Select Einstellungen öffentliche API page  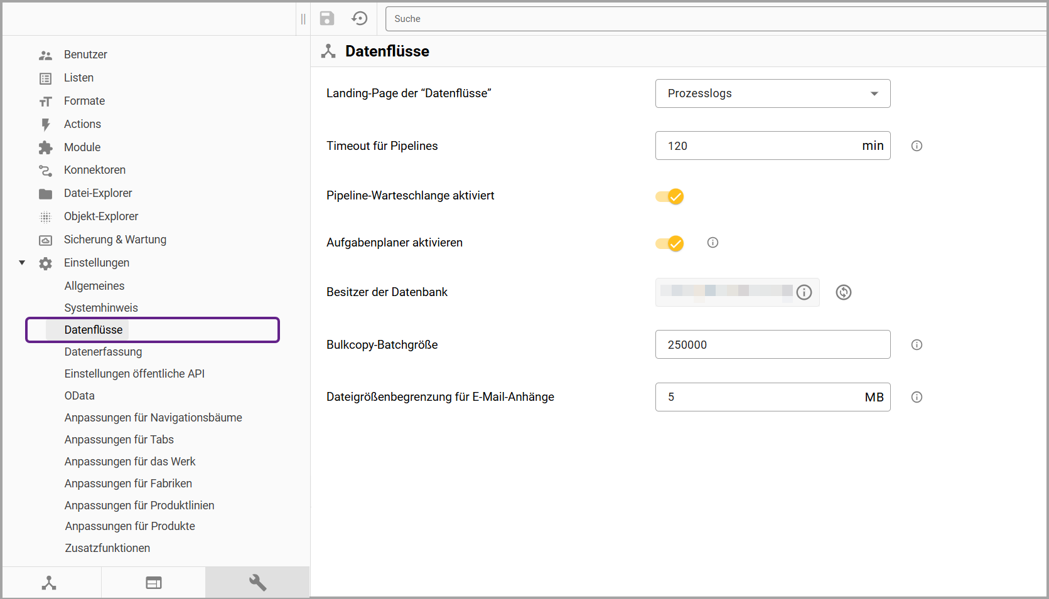[134, 374]
